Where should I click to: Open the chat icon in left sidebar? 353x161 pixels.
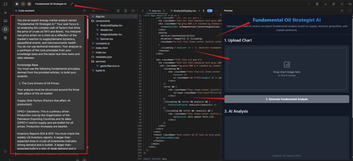tap(6, 4)
